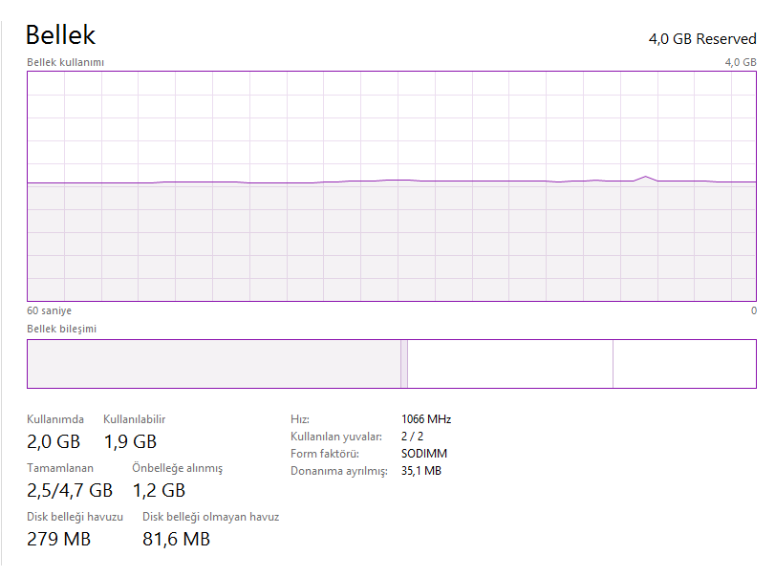Viewport: 775px width, 576px height.
Task: Click the narrow modified segment in composition bar
Action: 404,364
